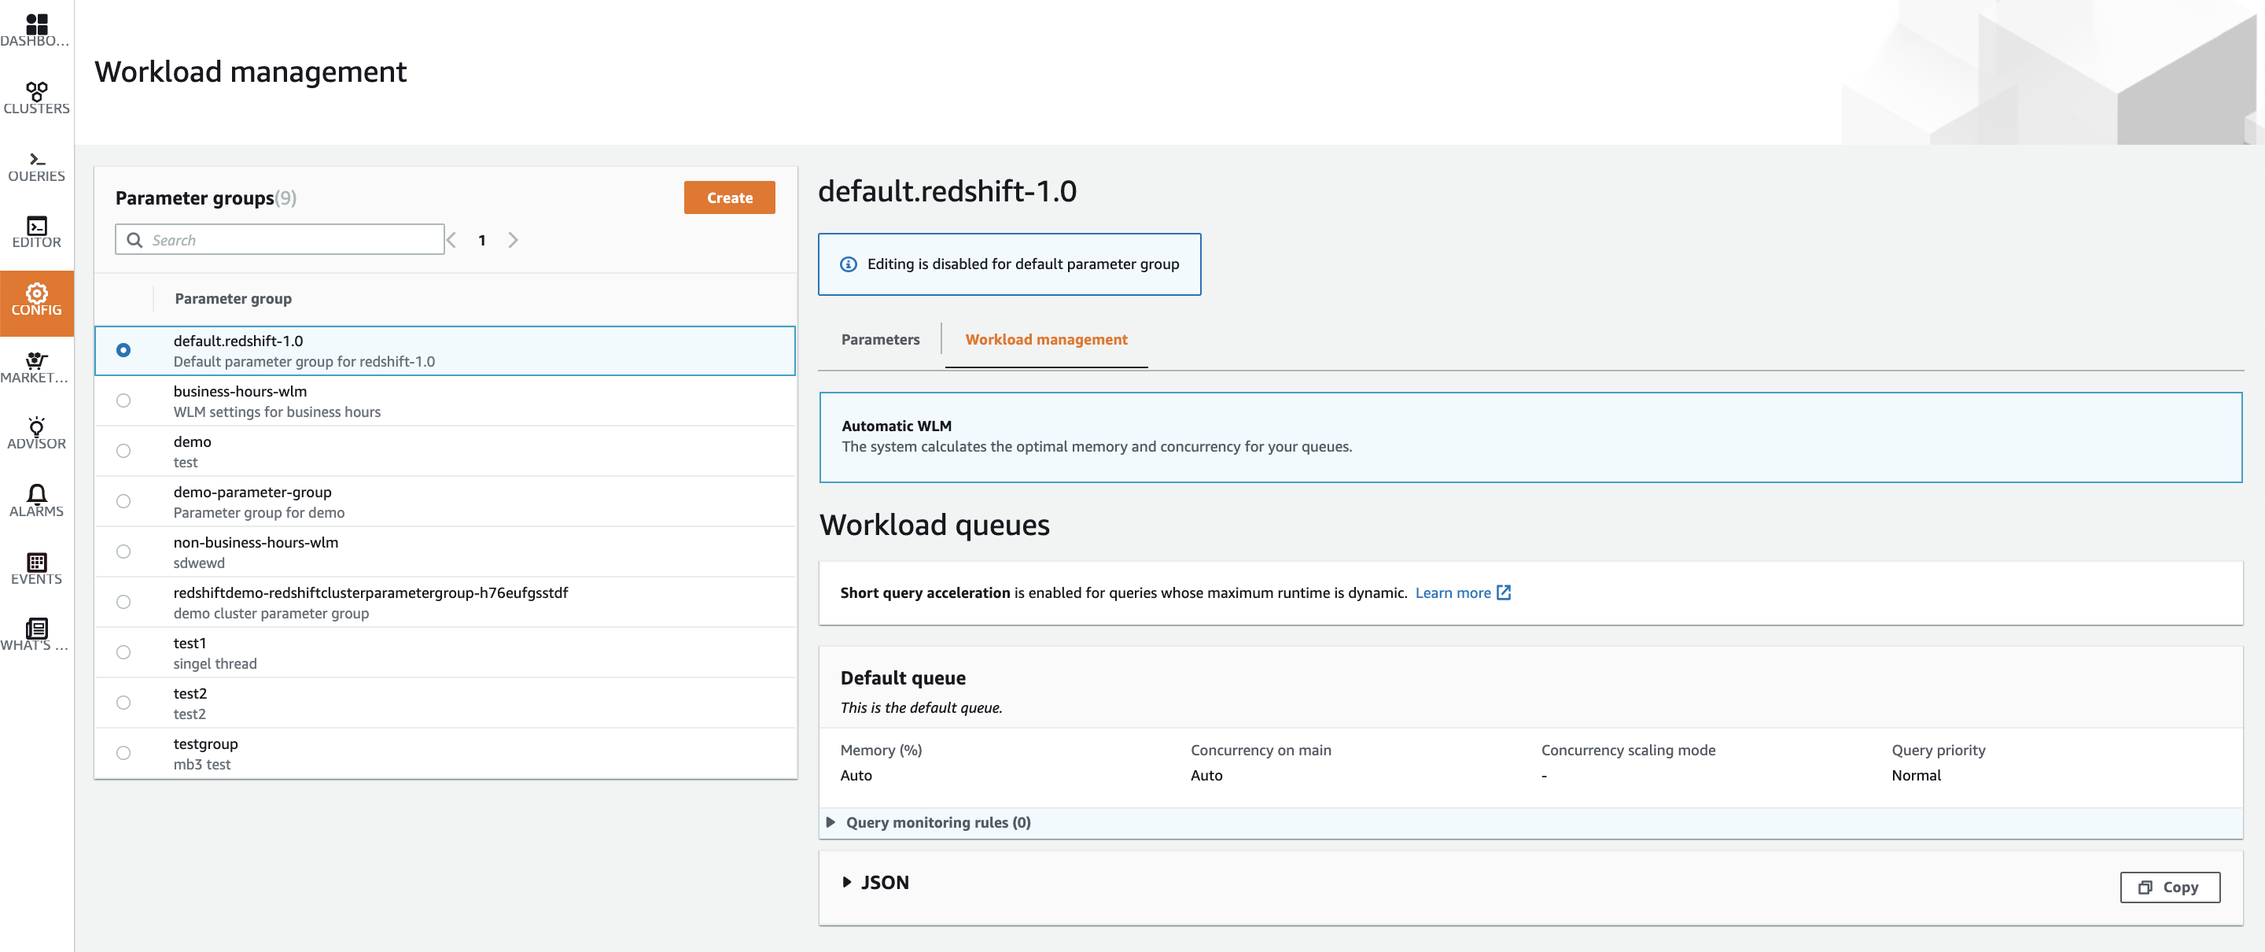This screenshot has height=952, width=2265.
Task: Go to previous page of parameter groups
Action: point(452,240)
